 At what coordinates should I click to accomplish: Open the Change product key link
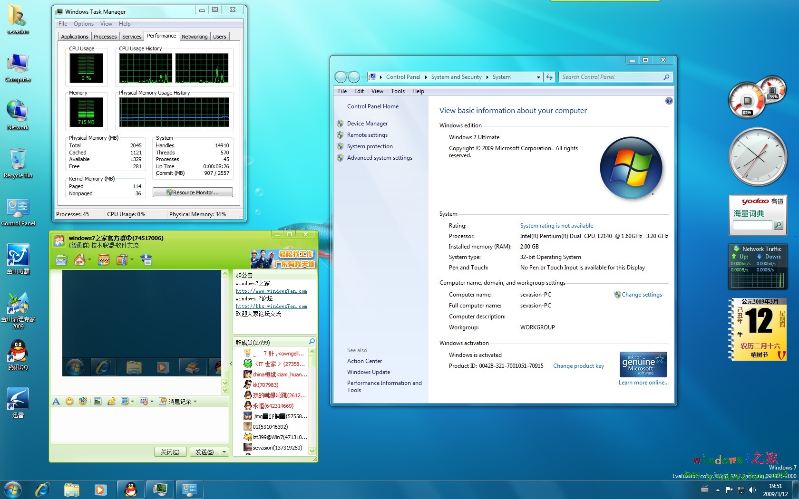[x=578, y=366]
